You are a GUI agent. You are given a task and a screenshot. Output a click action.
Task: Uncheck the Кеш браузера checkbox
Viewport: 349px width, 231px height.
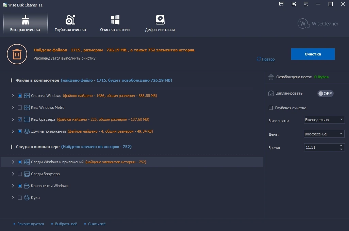[20, 119]
